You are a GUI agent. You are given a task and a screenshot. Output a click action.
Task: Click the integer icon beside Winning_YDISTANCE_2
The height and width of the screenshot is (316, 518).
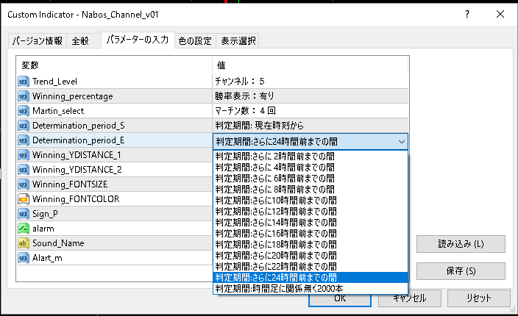23,170
